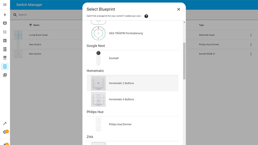
Task: Click the Name column header label
Action: point(36,25)
